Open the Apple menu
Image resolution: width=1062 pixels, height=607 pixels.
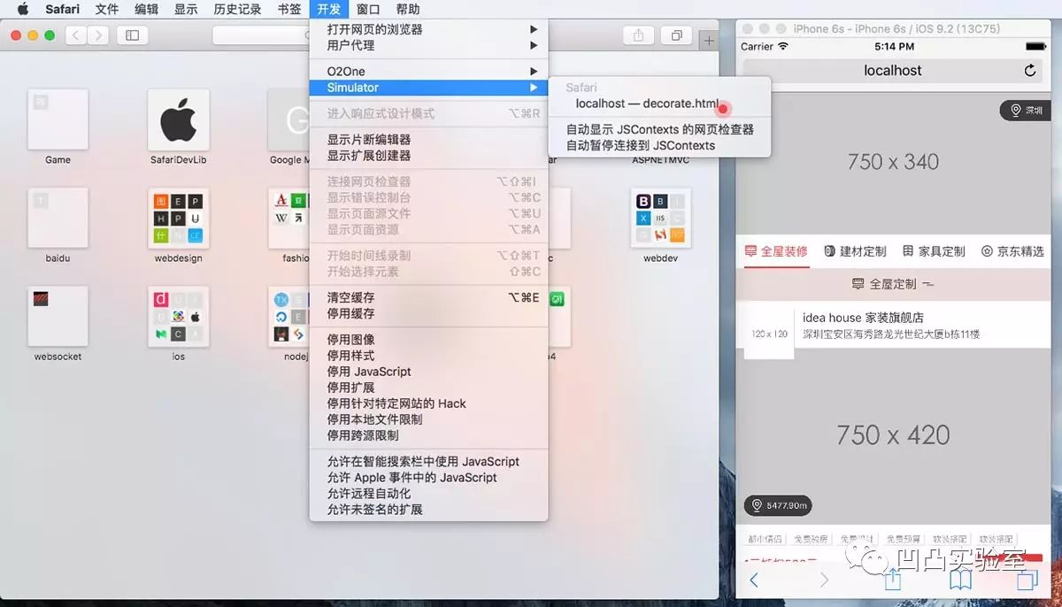pos(23,9)
